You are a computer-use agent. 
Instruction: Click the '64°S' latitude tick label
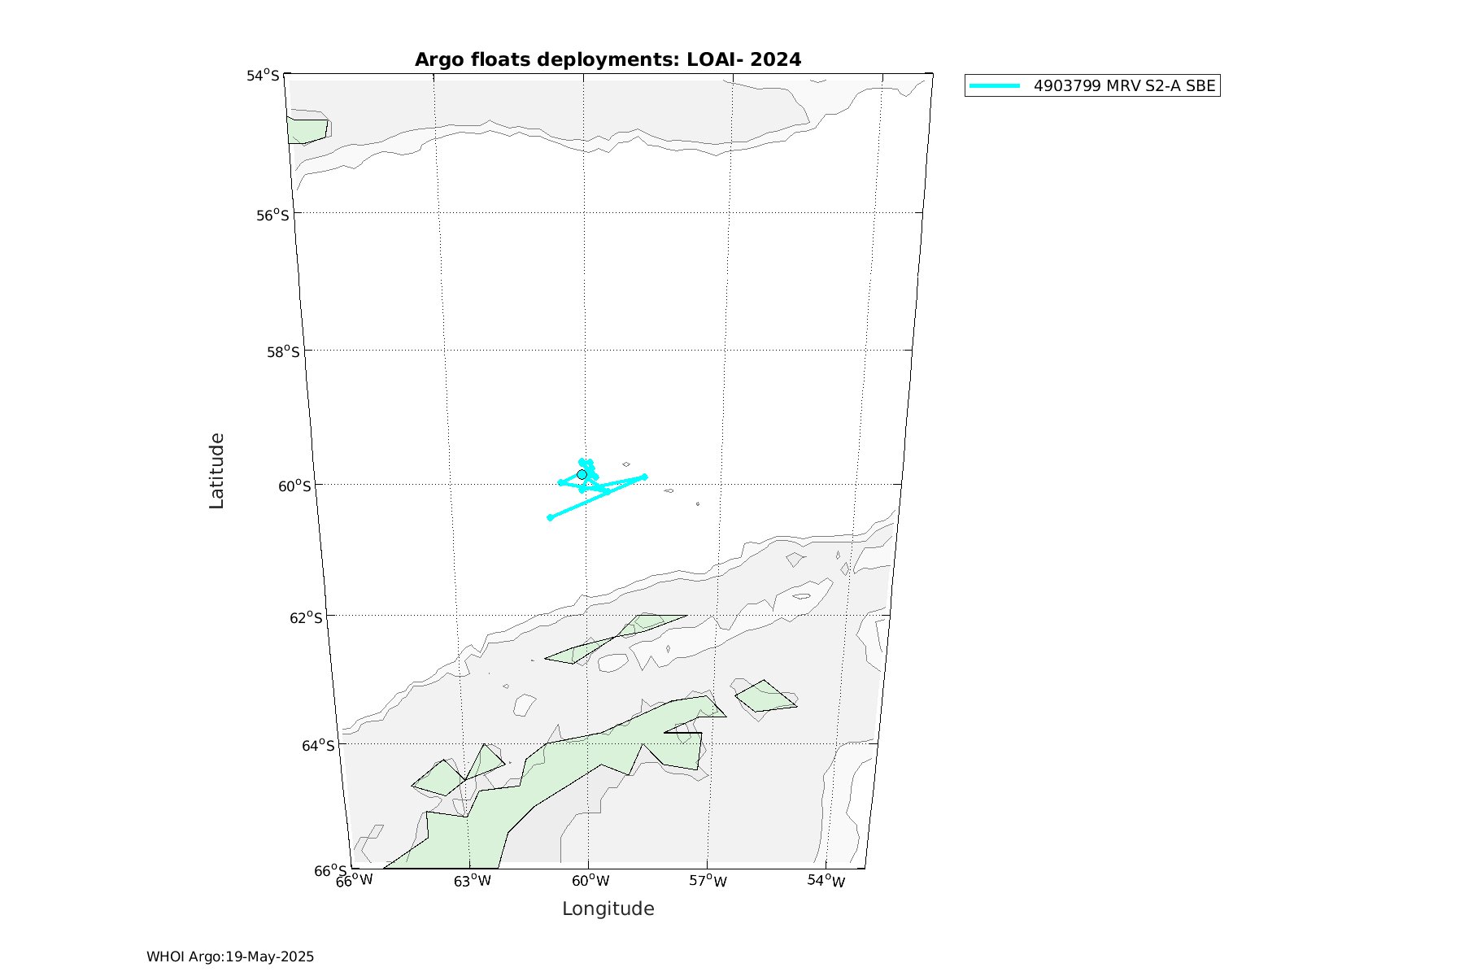[x=318, y=745]
